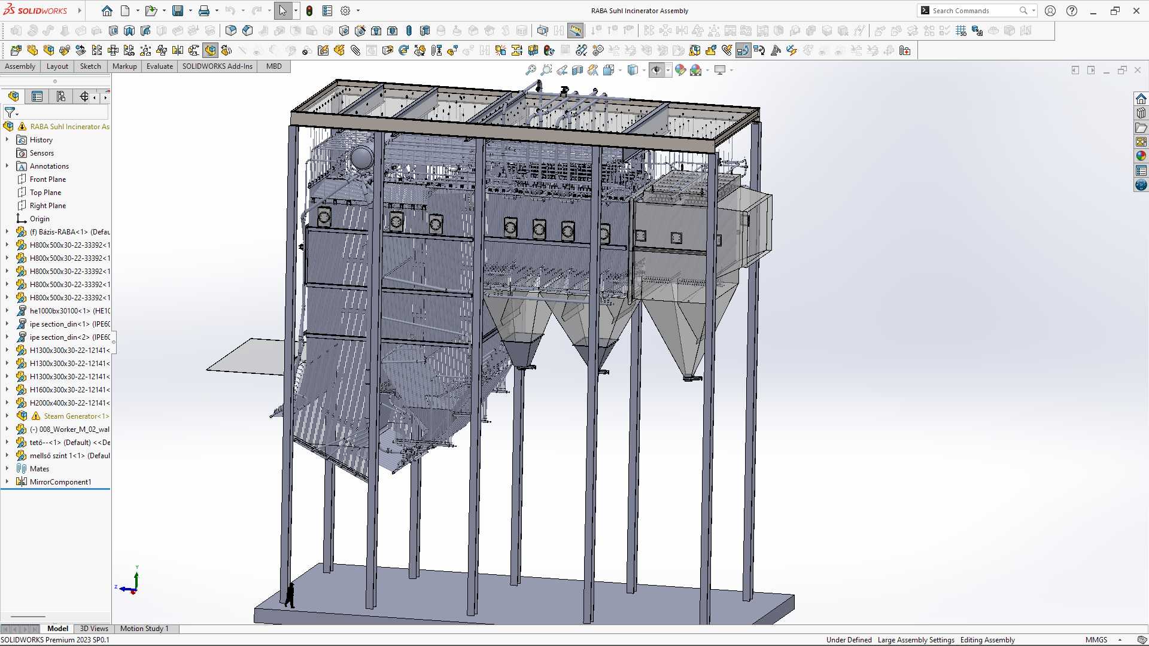Screen dimensions: 1149x646
Task: Click the Print icon in the top toolbar
Action: pos(203,11)
